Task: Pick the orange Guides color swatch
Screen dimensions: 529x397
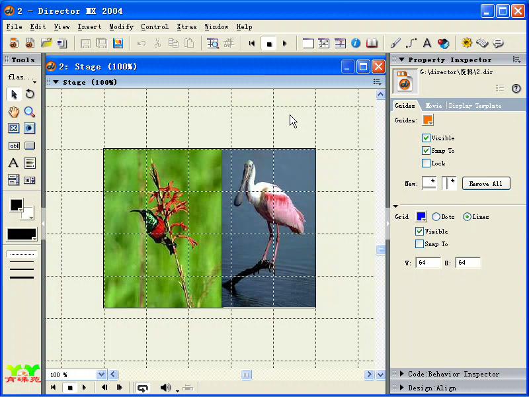Action: [428, 120]
